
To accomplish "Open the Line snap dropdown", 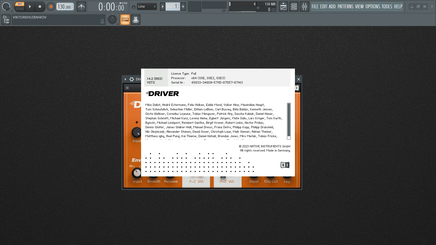I will (147, 6).
